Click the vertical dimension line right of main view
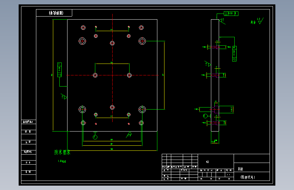Screen dimensions: 294x190 tap(164, 75)
